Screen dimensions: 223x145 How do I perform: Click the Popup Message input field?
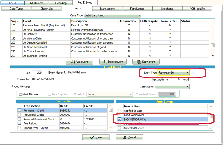point(79,86)
